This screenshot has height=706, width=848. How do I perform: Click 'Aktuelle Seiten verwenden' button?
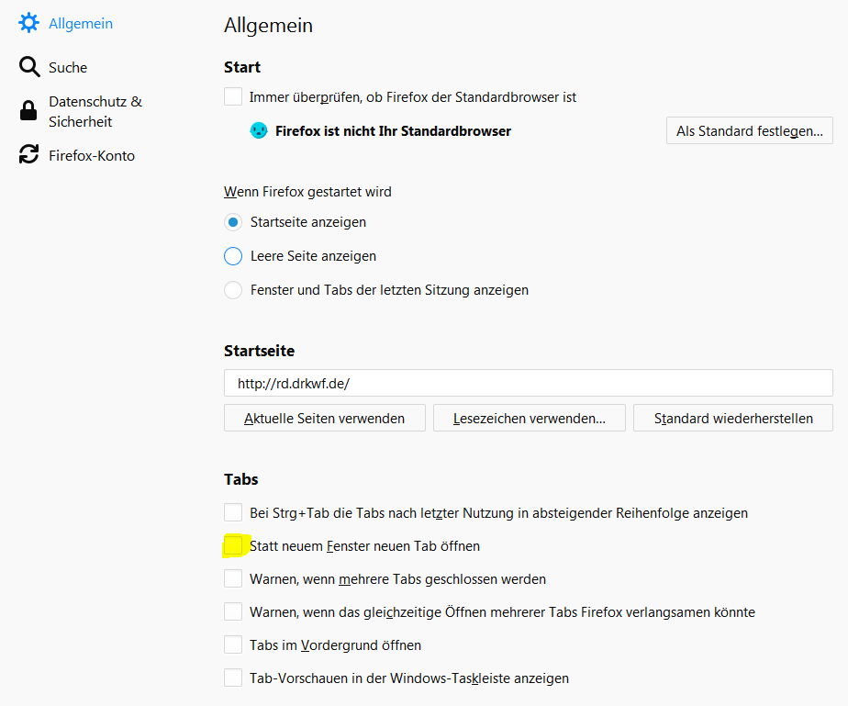tap(325, 418)
